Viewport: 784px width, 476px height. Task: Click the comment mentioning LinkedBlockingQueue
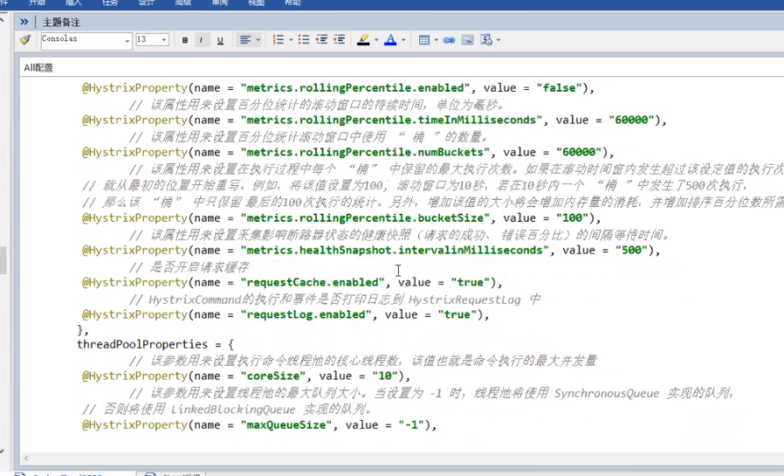click(227, 410)
